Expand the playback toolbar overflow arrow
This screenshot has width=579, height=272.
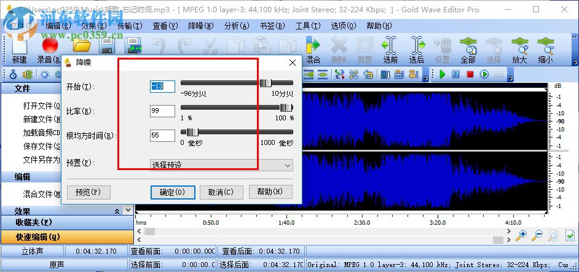(x=510, y=78)
